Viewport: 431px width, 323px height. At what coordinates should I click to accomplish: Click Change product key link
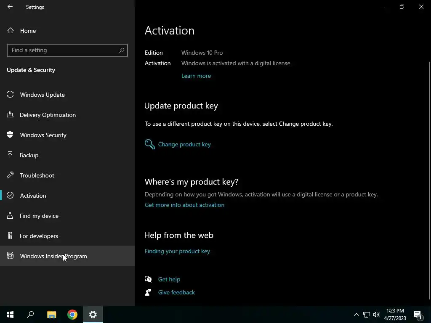(x=184, y=144)
